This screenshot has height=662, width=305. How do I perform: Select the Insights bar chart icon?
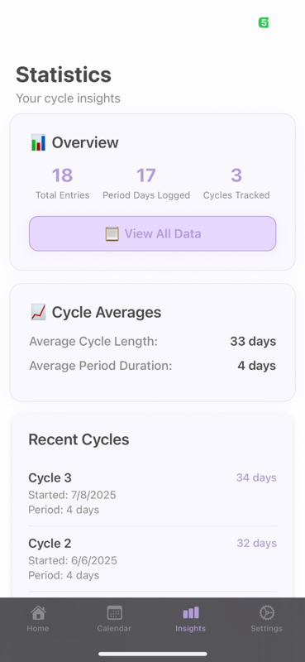tap(191, 612)
